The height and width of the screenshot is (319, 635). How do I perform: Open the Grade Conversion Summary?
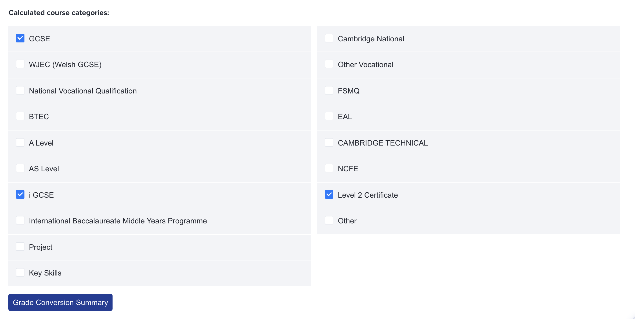(60, 302)
